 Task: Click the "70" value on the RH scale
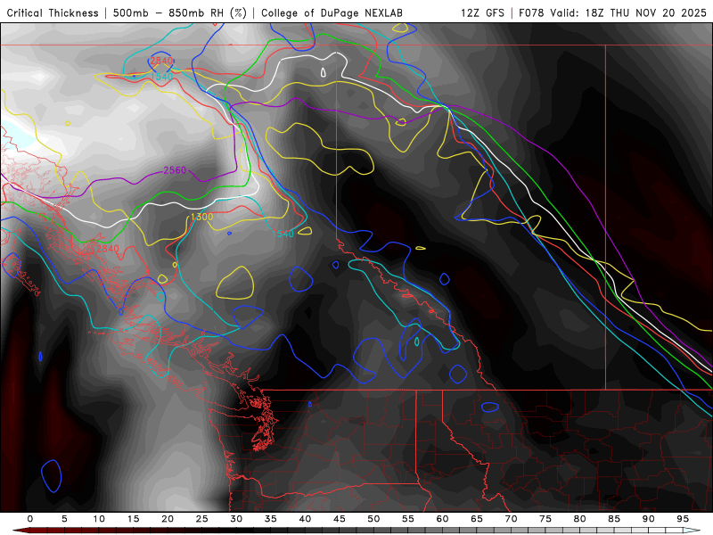coord(511,519)
